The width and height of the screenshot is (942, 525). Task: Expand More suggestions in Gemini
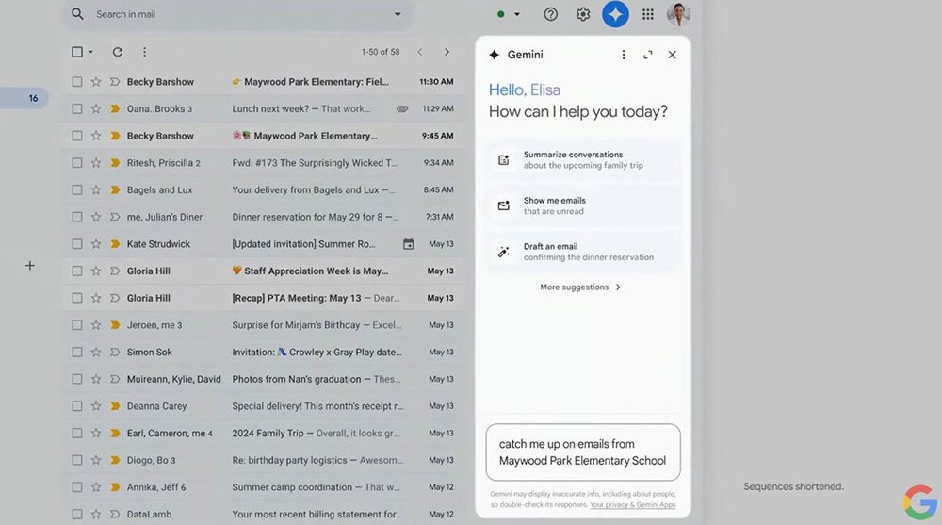click(x=580, y=287)
